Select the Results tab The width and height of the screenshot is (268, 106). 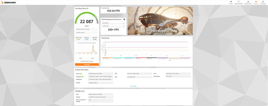pyautogui.click(x=256, y=3)
